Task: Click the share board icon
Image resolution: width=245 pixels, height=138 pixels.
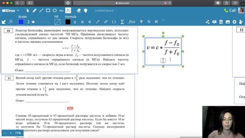Action: (207, 22)
